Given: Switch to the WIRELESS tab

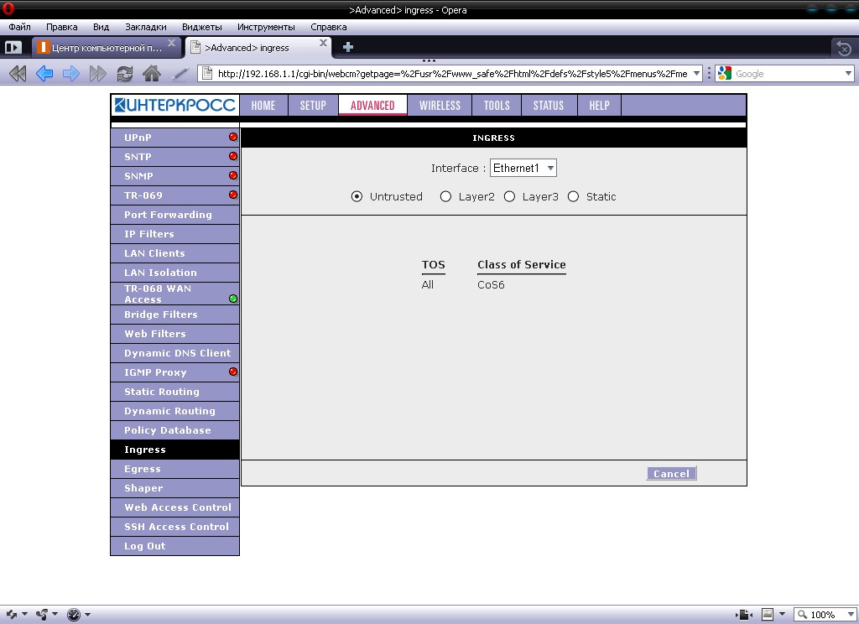Looking at the screenshot, I should pyautogui.click(x=440, y=106).
